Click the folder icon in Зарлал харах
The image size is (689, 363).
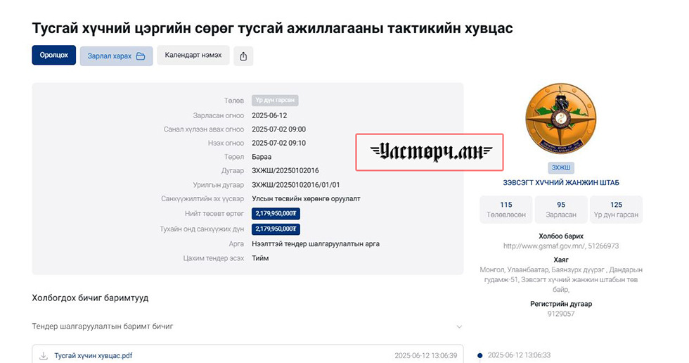tap(141, 56)
